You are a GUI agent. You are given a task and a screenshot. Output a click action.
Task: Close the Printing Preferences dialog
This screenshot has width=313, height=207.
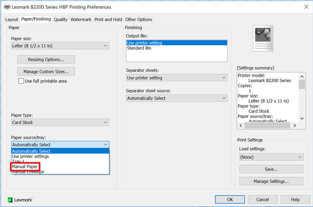tap(306, 7)
